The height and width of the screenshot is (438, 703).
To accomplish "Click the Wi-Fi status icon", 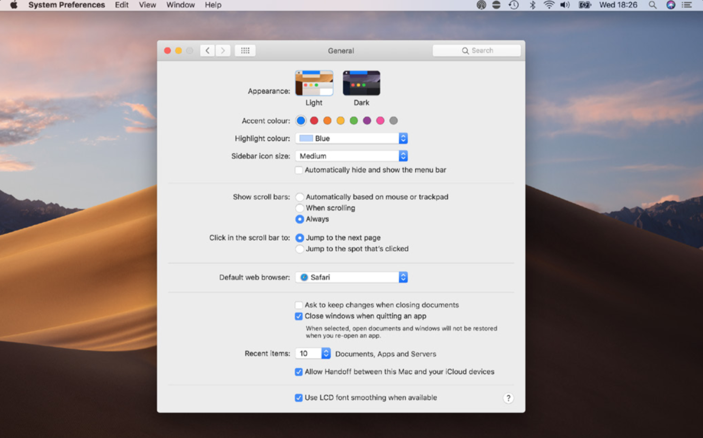I will (x=549, y=5).
